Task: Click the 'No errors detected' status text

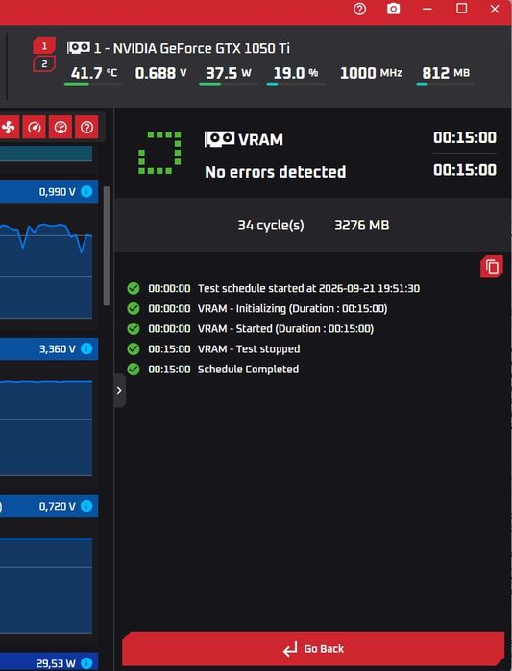Action: click(276, 172)
